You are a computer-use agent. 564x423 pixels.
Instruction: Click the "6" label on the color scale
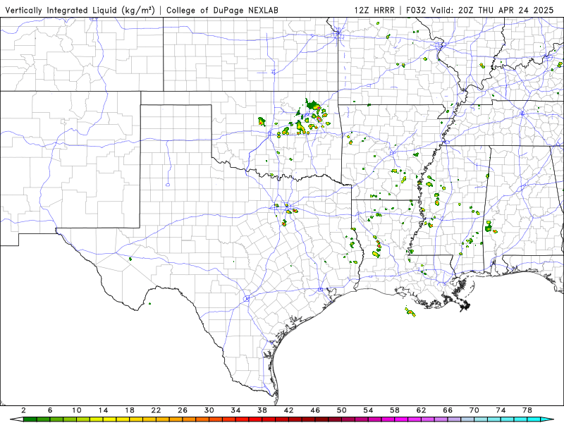click(x=50, y=410)
